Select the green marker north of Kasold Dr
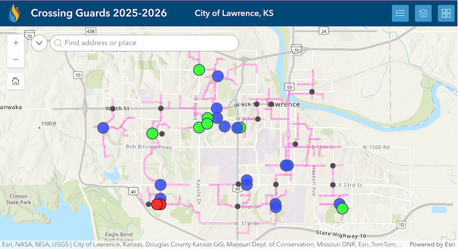 tap(199, 70)
